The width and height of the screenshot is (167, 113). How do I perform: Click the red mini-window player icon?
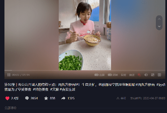139,75
